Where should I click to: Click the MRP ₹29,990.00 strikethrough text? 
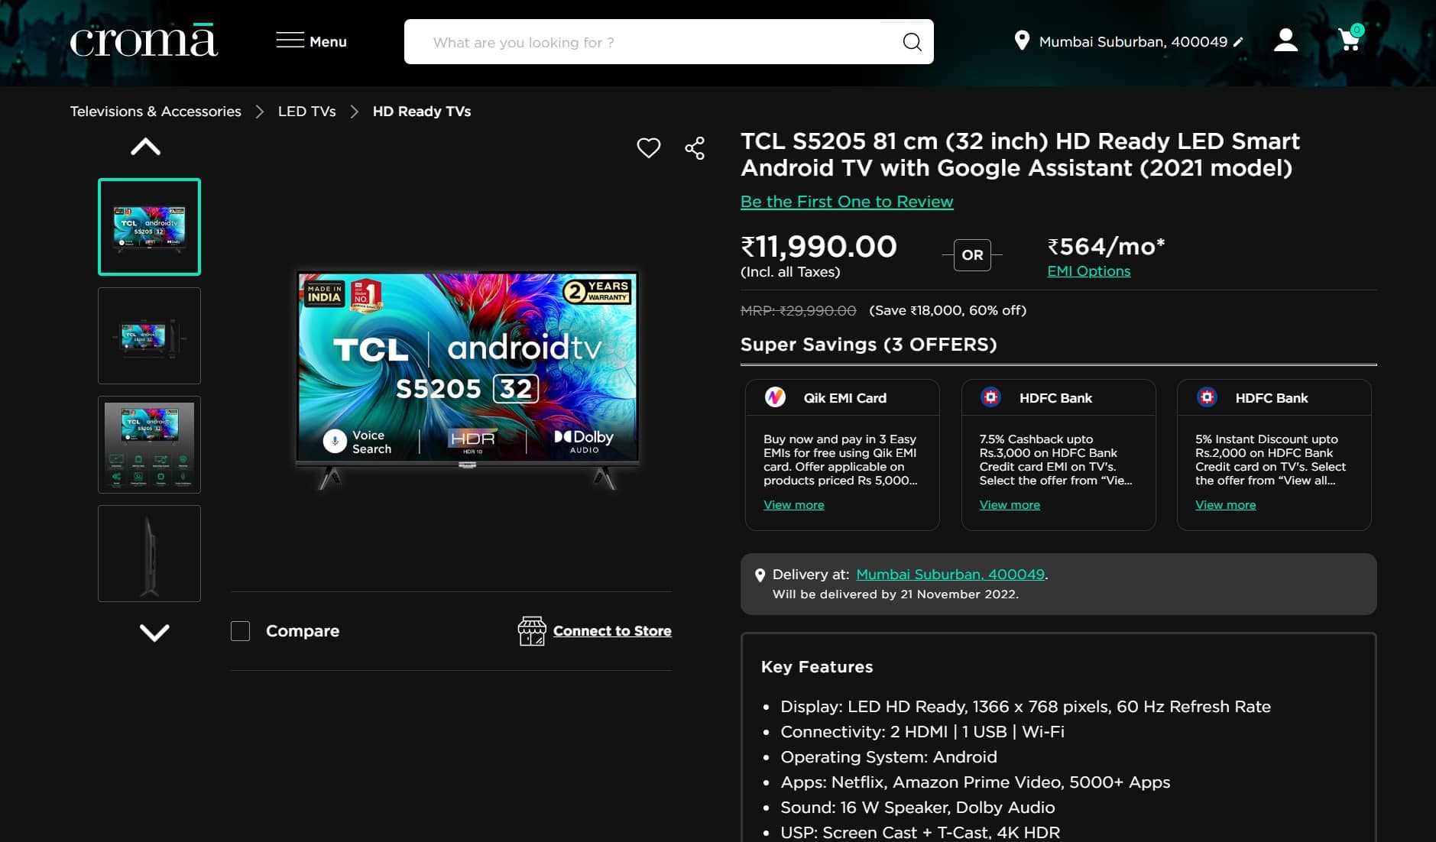(x=799, y=311)
